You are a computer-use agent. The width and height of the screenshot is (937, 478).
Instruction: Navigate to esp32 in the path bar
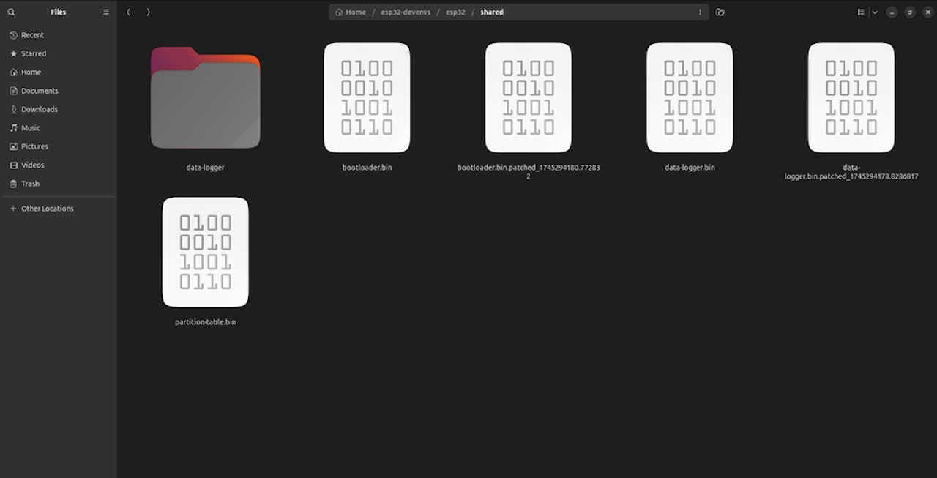(455, 12)
